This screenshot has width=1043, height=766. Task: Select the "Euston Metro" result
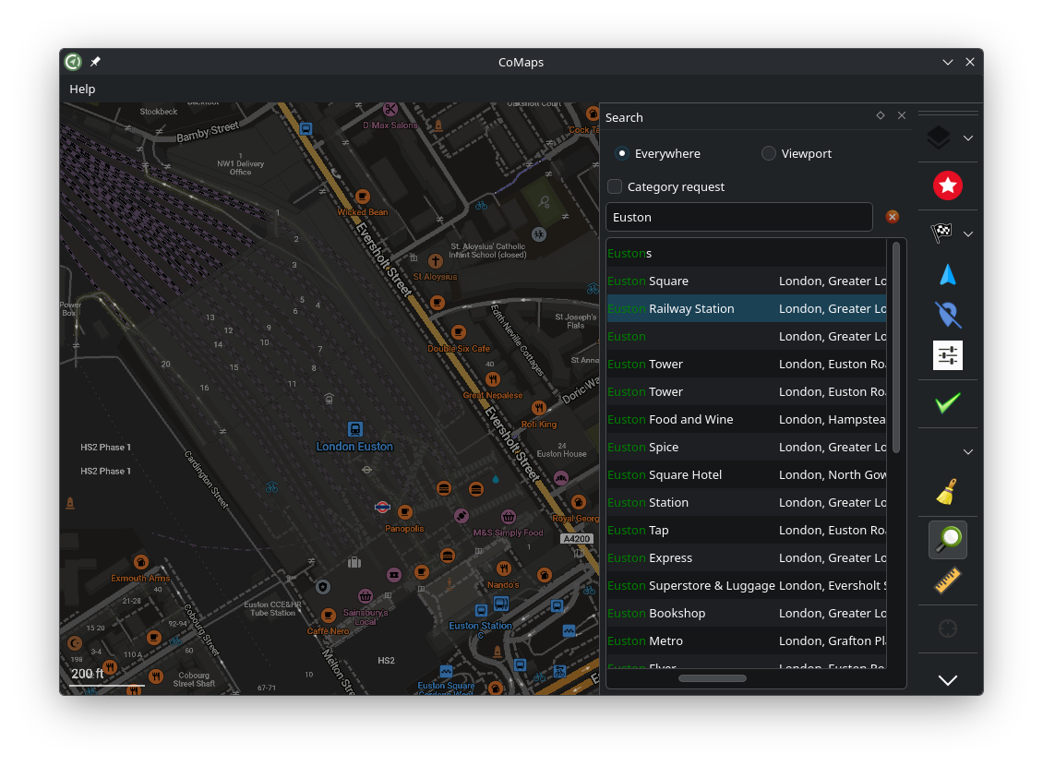(747, 641)
